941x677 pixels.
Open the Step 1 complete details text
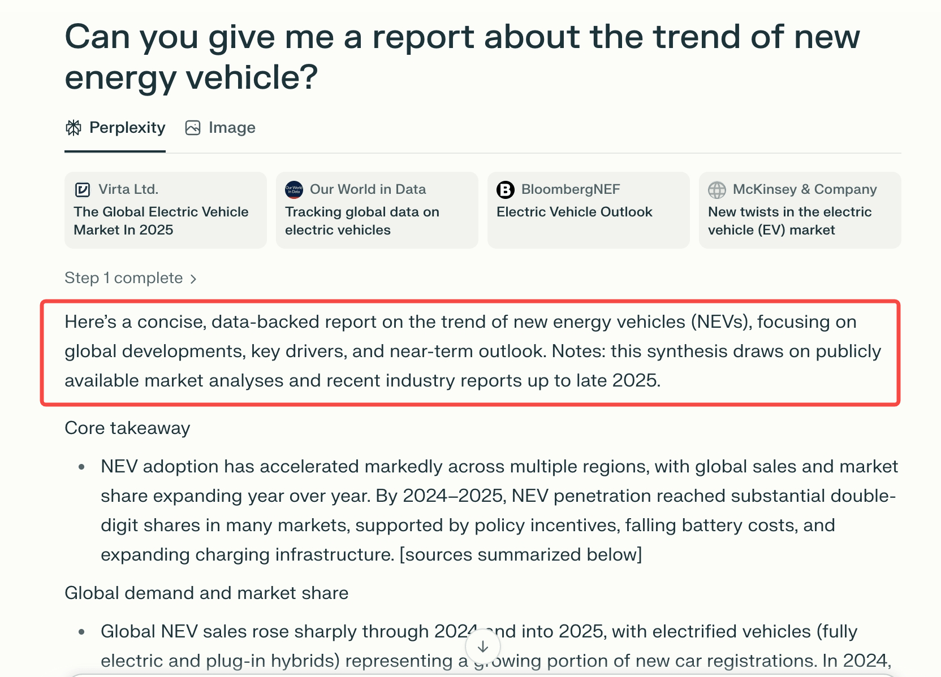pos(124,278)
